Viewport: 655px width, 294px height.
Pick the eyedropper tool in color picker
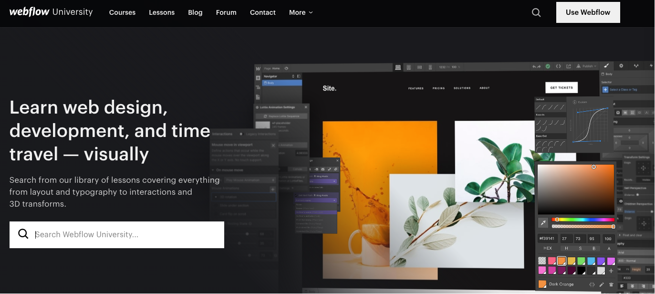coord(543,222)
